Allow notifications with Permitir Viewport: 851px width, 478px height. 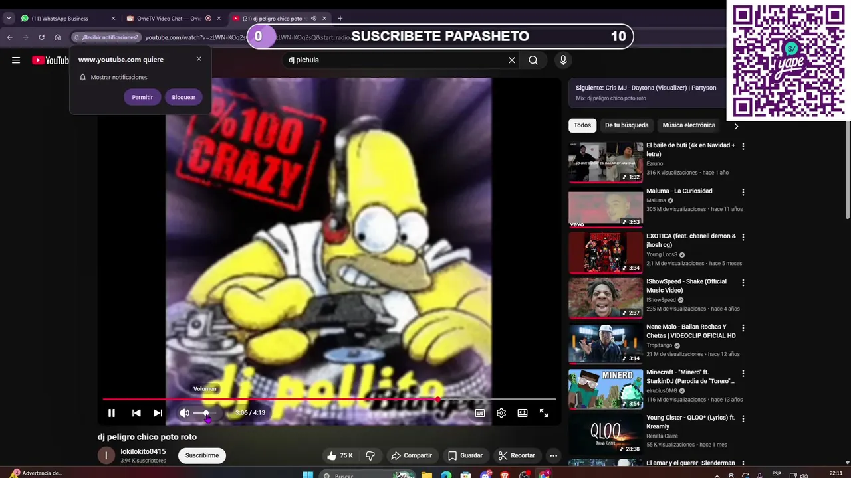point(142,97)
